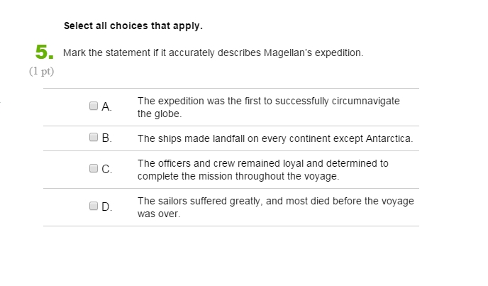This screenshot has height=286, width=488.
Task: Enable the choice C checkbox
Action: 94,168
